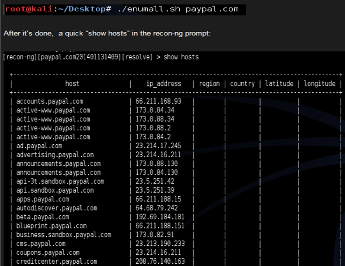Select IP address 173.0.88.34
The image size is (345, 266).
(155, 119)
